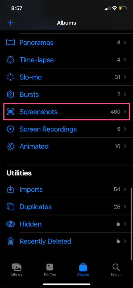Click the Imports download icon
Viewport: 133px width, 288px height.
(x=10, y=189)
